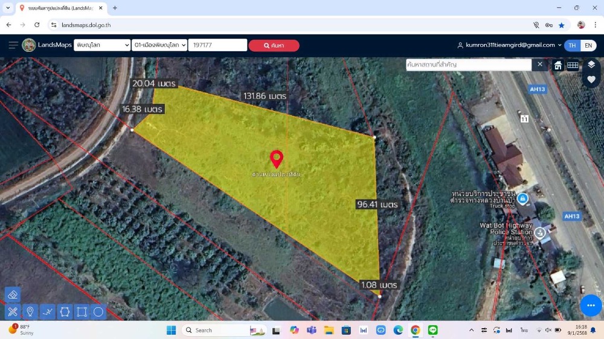Open the district dropdown 01-เมืองพิษณุโลก
Image resolution: width=604 pixels, height=339 pixels.
[159, 45]
